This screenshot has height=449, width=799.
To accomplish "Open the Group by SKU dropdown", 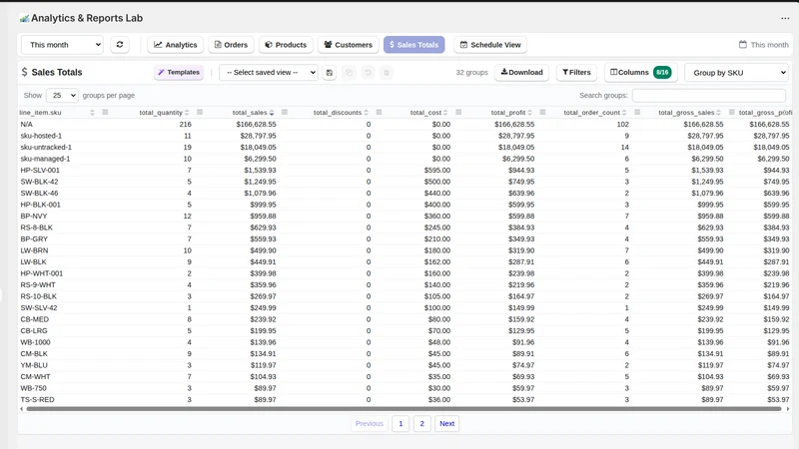I will coord(737,73).
